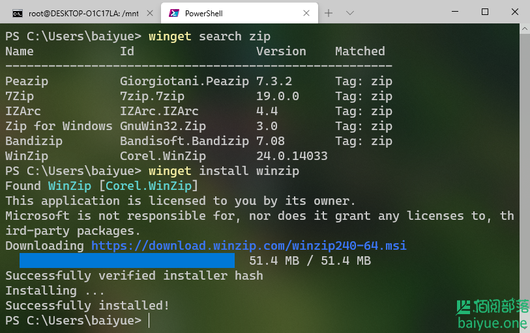The height and width of the screenshot is (333, 530).
Task: Click the version '7.08' text
Action: click(271, 141)
